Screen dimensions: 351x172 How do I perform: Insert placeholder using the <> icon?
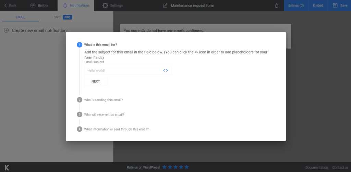coord(166,71)
